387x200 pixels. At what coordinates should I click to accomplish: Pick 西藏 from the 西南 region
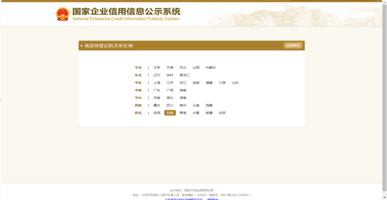tap(209, 105)
